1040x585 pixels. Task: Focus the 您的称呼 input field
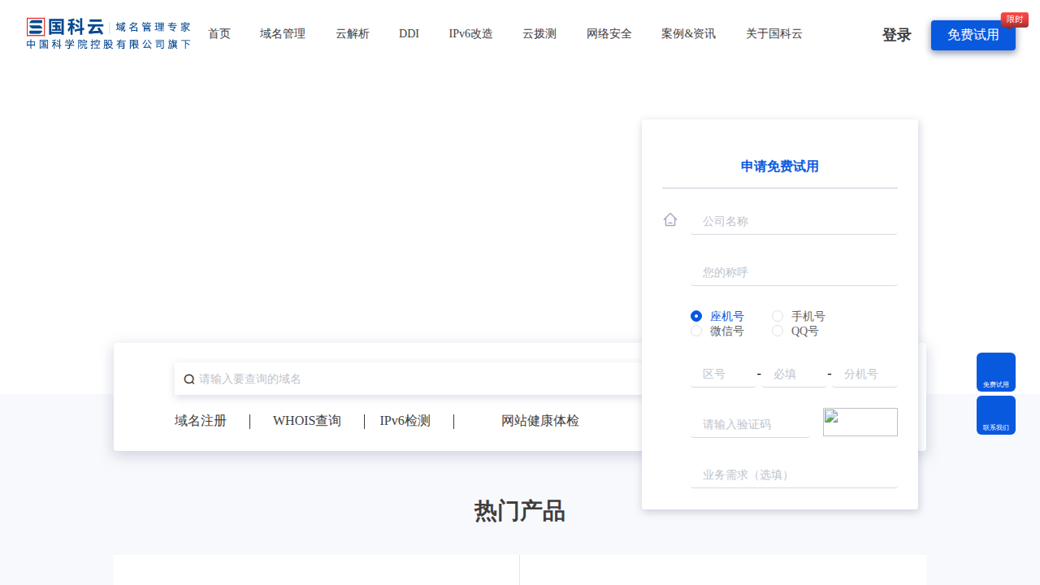[x=794, y=272]
